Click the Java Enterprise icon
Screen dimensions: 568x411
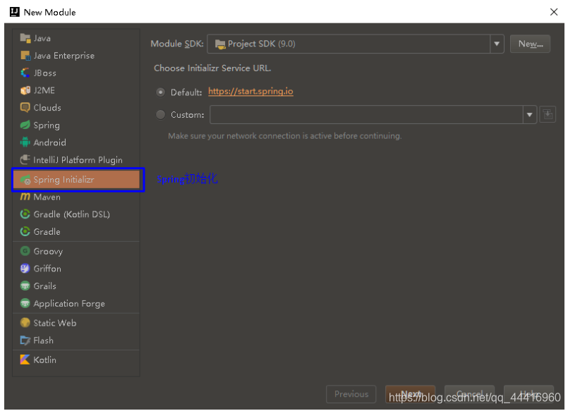click(x=25, y=56)
